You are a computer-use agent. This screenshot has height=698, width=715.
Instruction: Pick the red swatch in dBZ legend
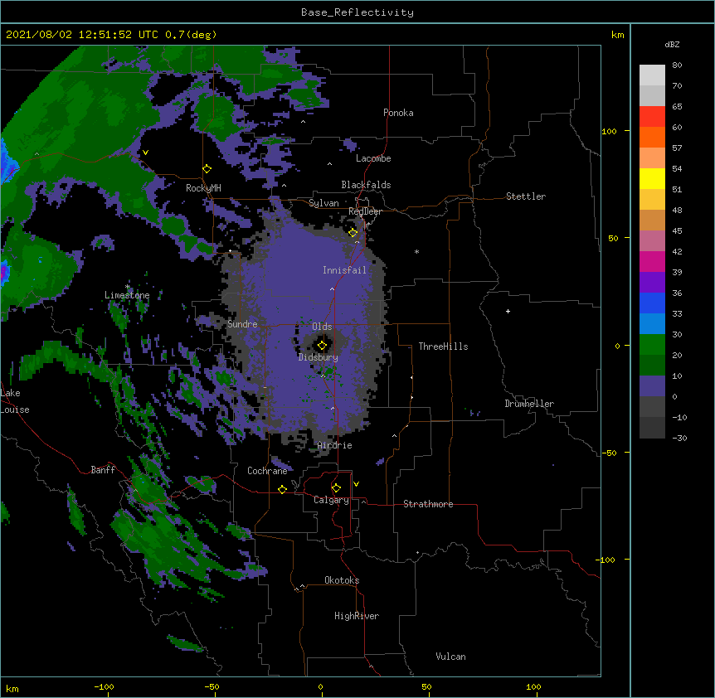[652, 117]
